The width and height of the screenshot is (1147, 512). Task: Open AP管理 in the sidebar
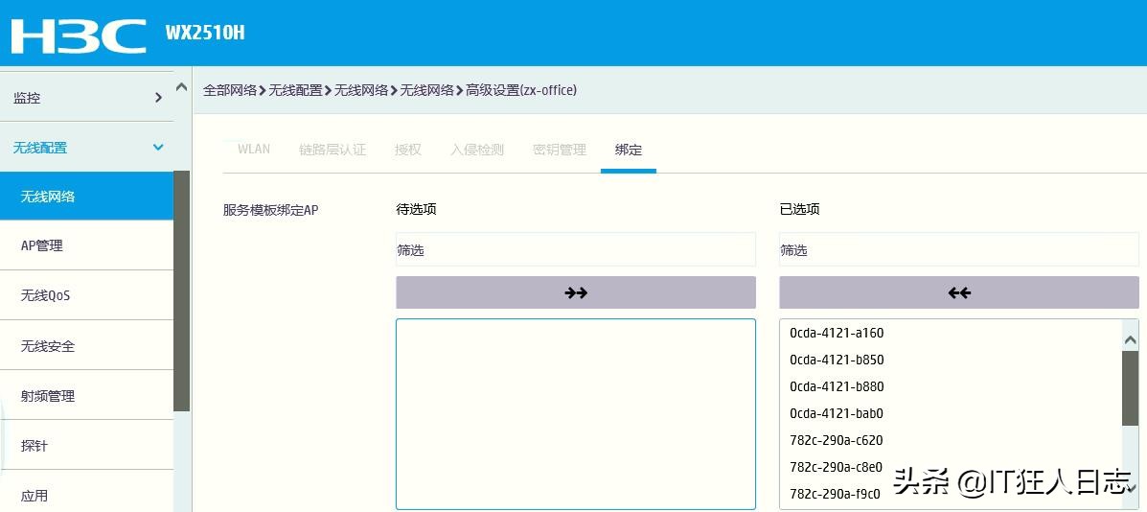click(86, 245)
